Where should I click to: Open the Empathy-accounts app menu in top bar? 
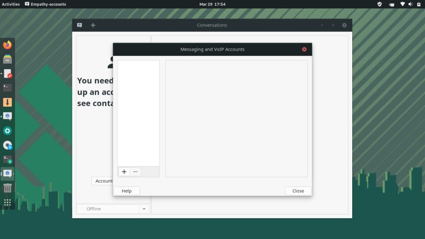pyautogui.click(x=46, y=4)
